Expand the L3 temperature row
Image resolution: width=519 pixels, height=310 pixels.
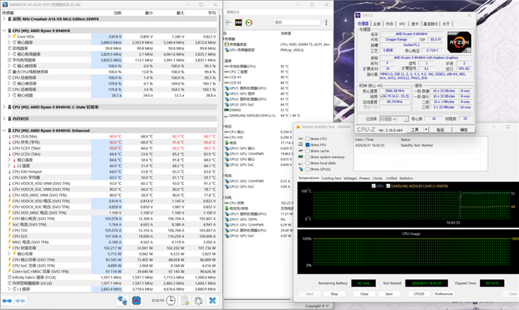click(x=9, y=166)
